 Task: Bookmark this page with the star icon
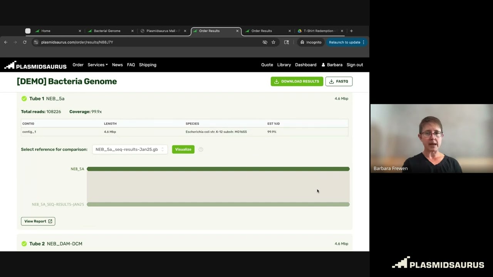coord(273,42)
